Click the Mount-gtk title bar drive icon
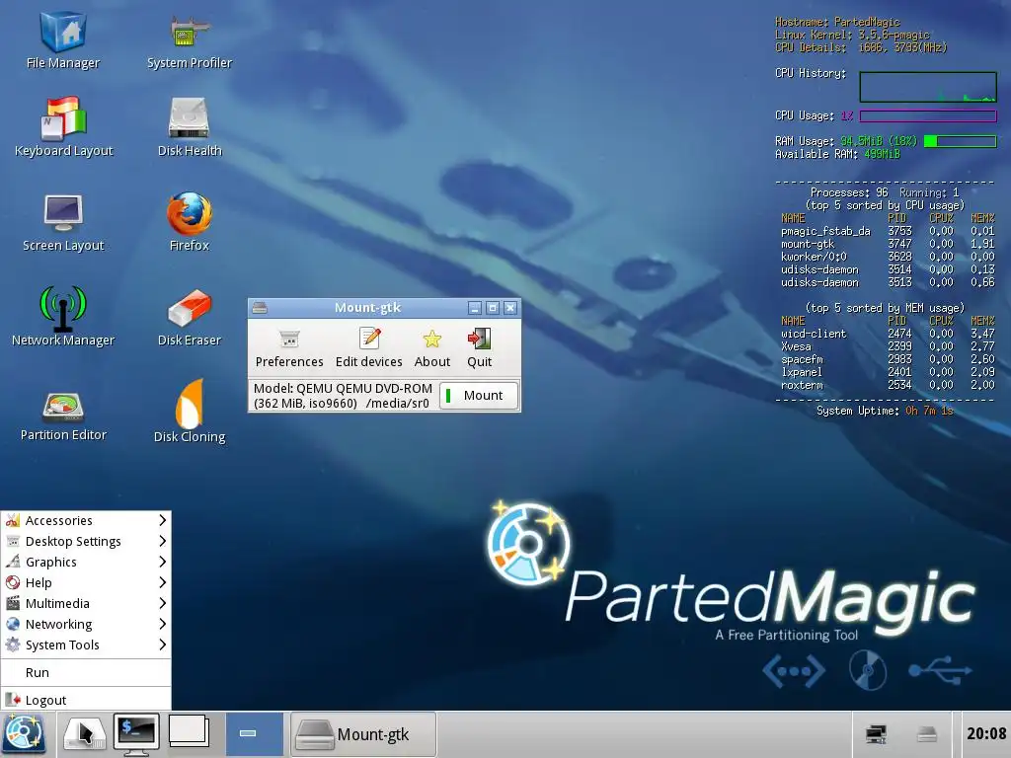Image resolution: width=1011 pixels, height=758 pixels. 260,308
